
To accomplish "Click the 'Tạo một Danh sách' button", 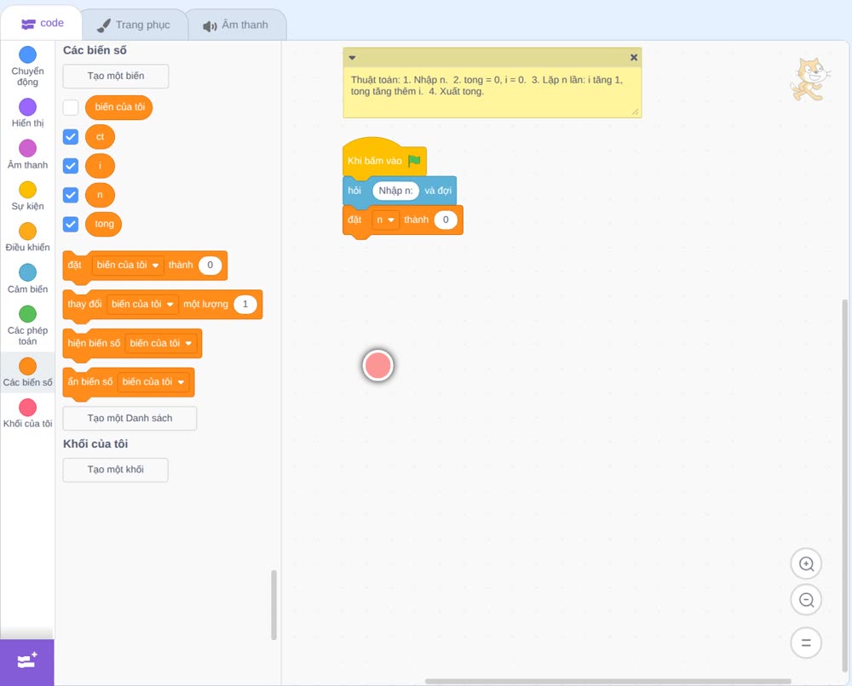I will click(x=130, y=419).
